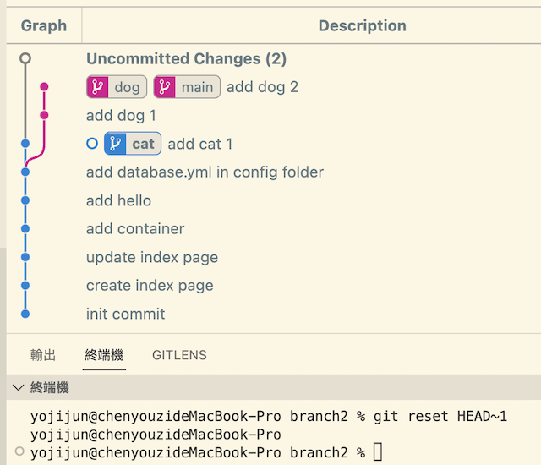Switch to the 輸出 tab
The height and width of the screenshot is (465, 541).
pos(43,355)
